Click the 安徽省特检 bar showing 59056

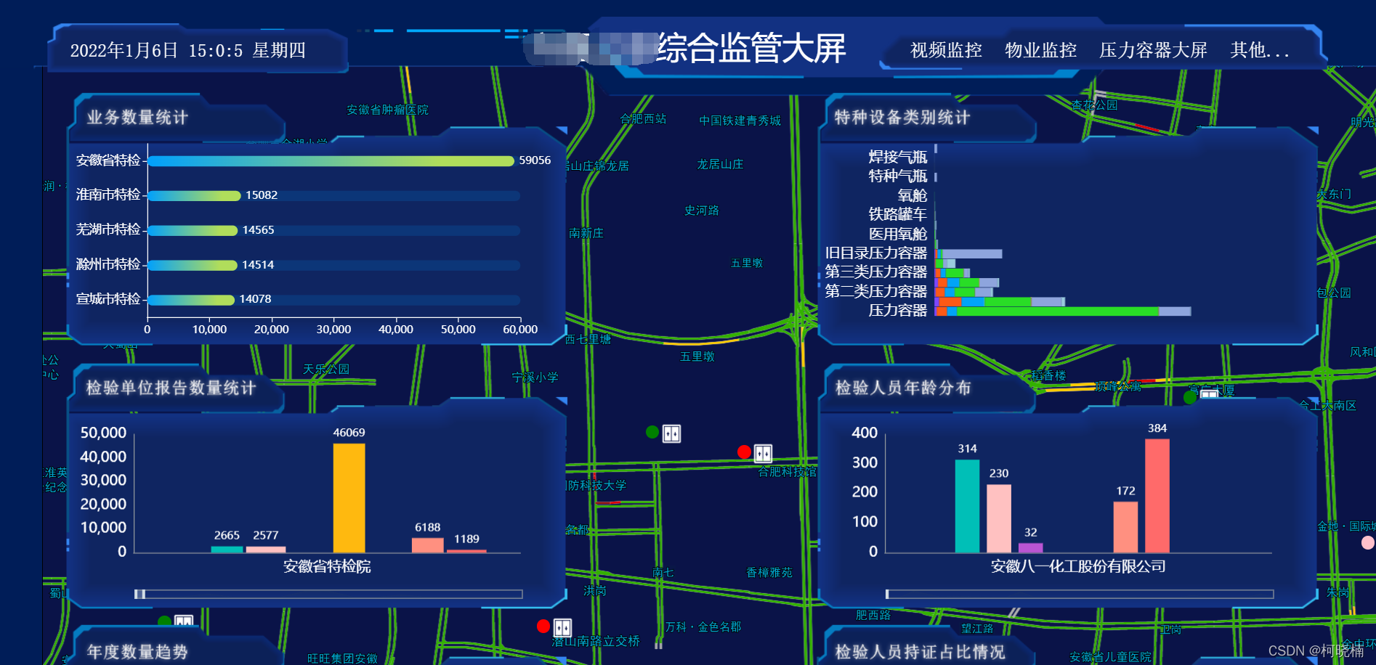coord(331,160)
